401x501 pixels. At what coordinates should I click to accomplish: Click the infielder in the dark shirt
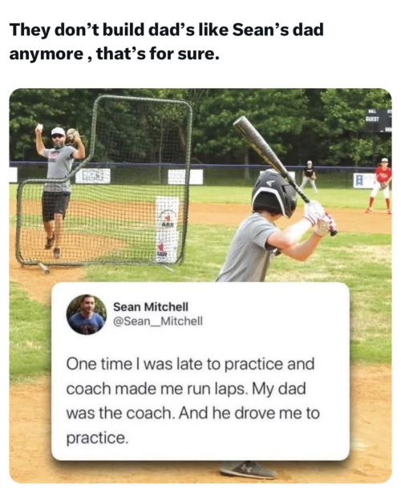309,176
